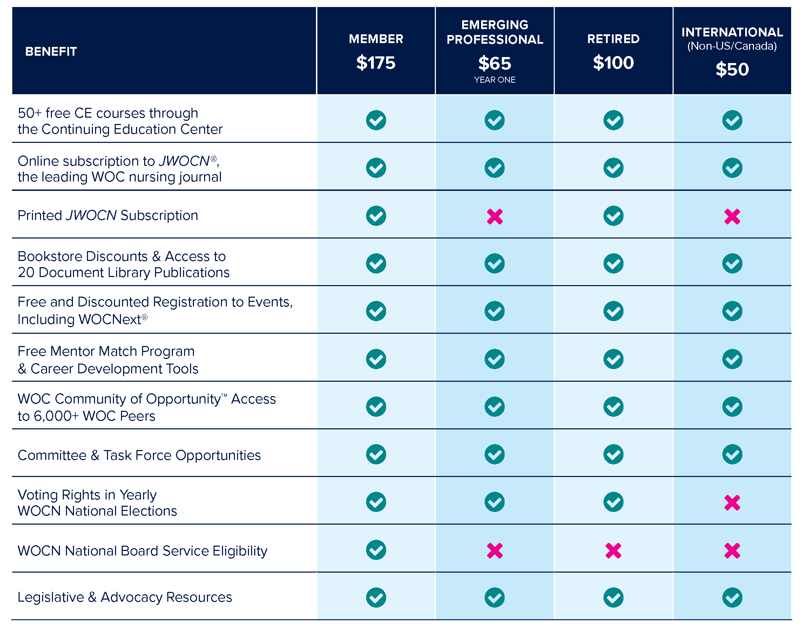Viewport: 809px width, 636px height.
Task: Click the Emerging Professional X for Printed JWOCN Subscription
Action: pos(495,216)
